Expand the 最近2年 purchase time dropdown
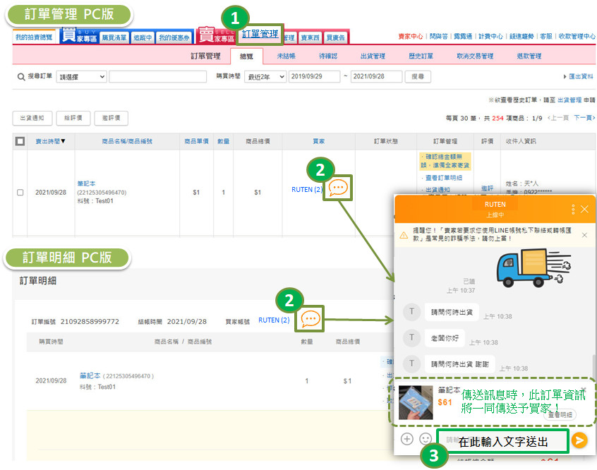This screenshot has height=470, width=597. pos(264,76)
